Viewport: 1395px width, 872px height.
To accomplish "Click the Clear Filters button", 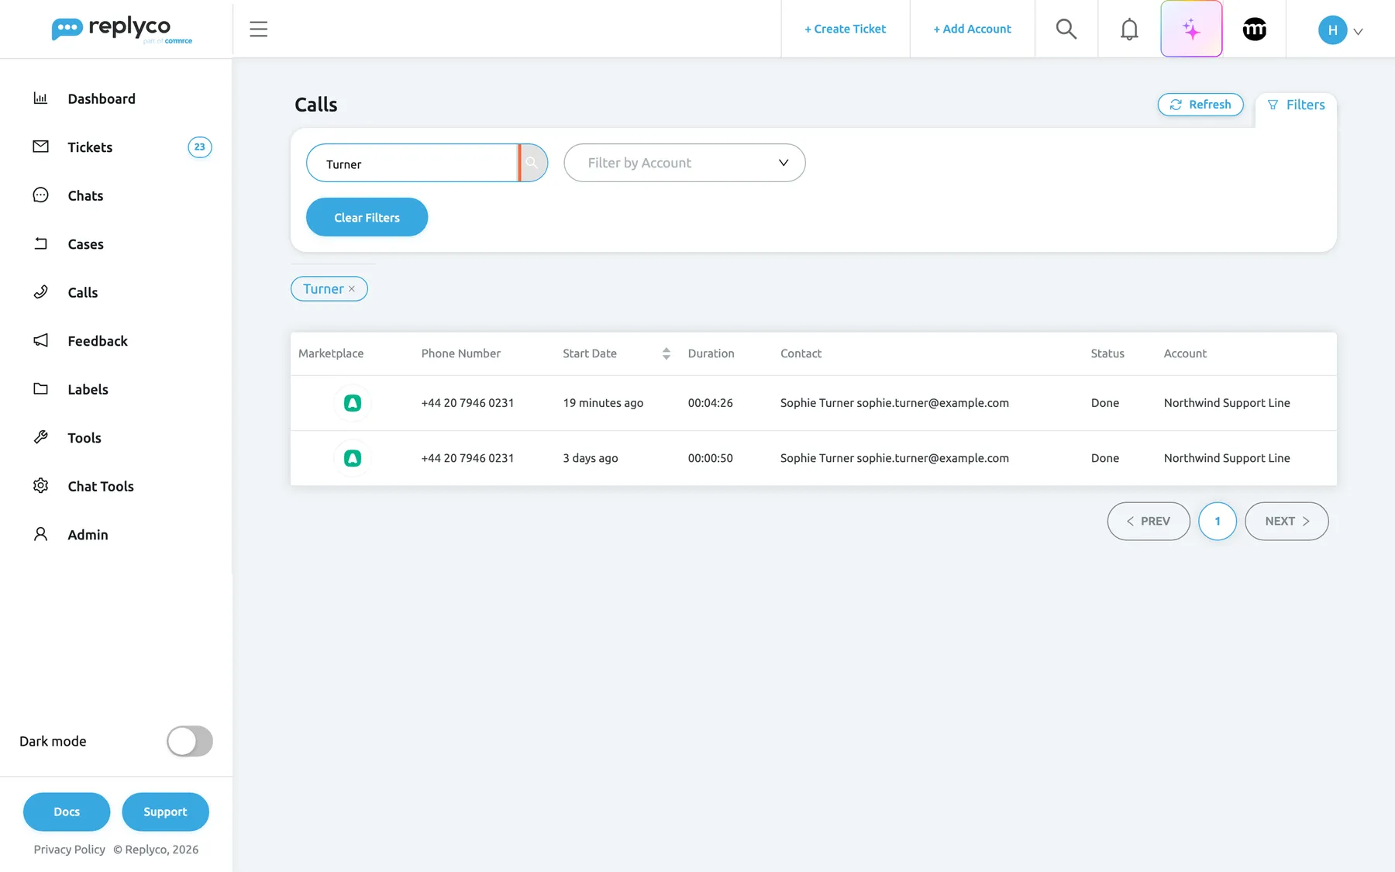I will coord(367,217).
